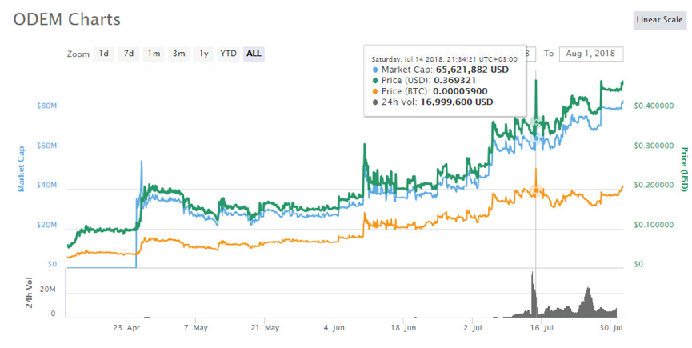Click the 2. Jul date label
Screen dimensions: 692x348
pos(472,328)
